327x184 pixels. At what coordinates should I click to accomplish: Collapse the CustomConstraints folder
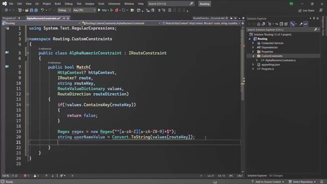click(x=253, y=56)
